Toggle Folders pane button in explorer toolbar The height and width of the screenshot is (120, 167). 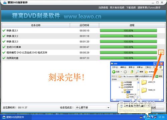[x=149, y=72]
